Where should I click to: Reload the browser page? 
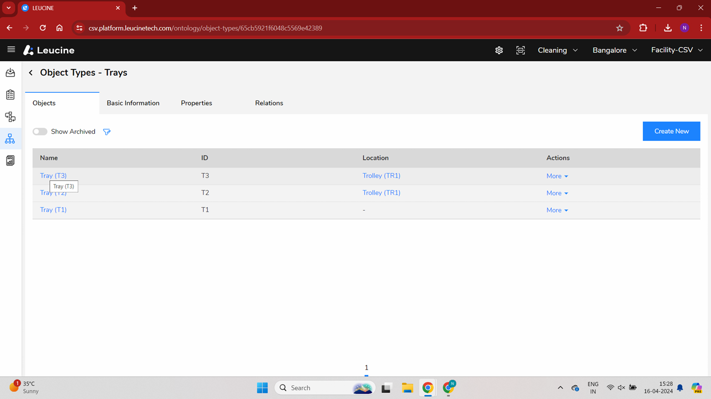tap(43, 28)
